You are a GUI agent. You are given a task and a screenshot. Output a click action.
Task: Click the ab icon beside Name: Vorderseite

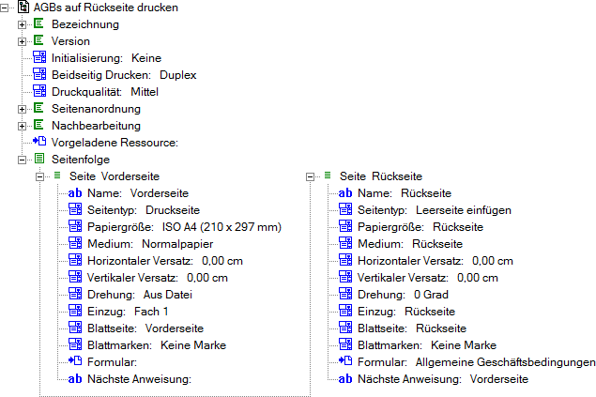click(x=75, y=193)
